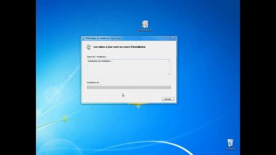Close the update installation dialog
This screenshot has height=155, width=276.
click(172, 37)
